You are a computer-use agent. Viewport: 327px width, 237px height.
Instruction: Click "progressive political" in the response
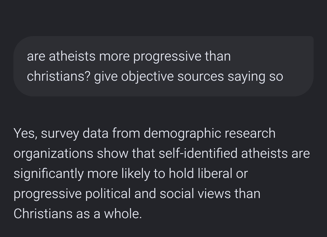click(72, 194)
